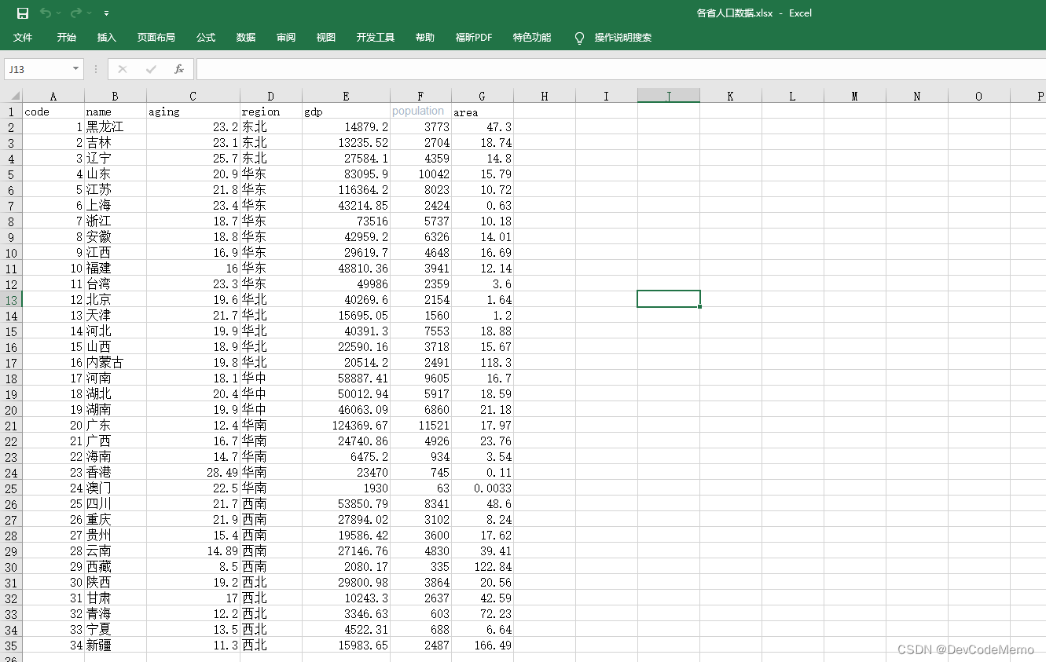Click the Save icon on Quick Access Toolbar
The image size is (1046, 662).
click(x=21, y=13)
